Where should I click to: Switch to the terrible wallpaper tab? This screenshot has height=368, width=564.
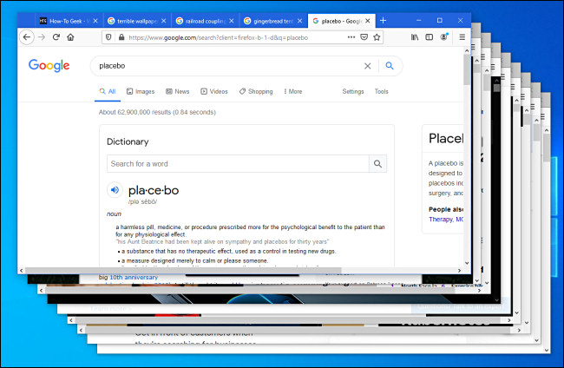pos(137,21)
